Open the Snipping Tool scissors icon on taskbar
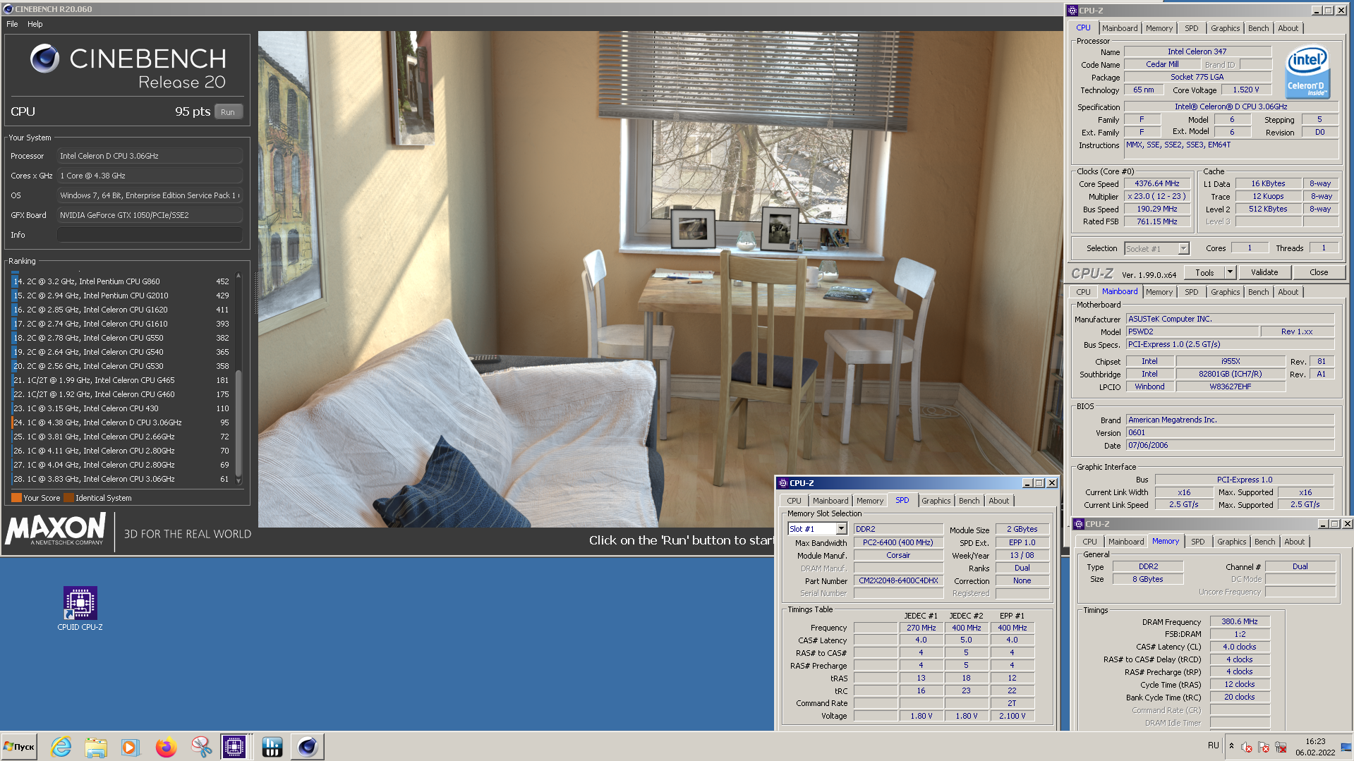 coord(201,746)
